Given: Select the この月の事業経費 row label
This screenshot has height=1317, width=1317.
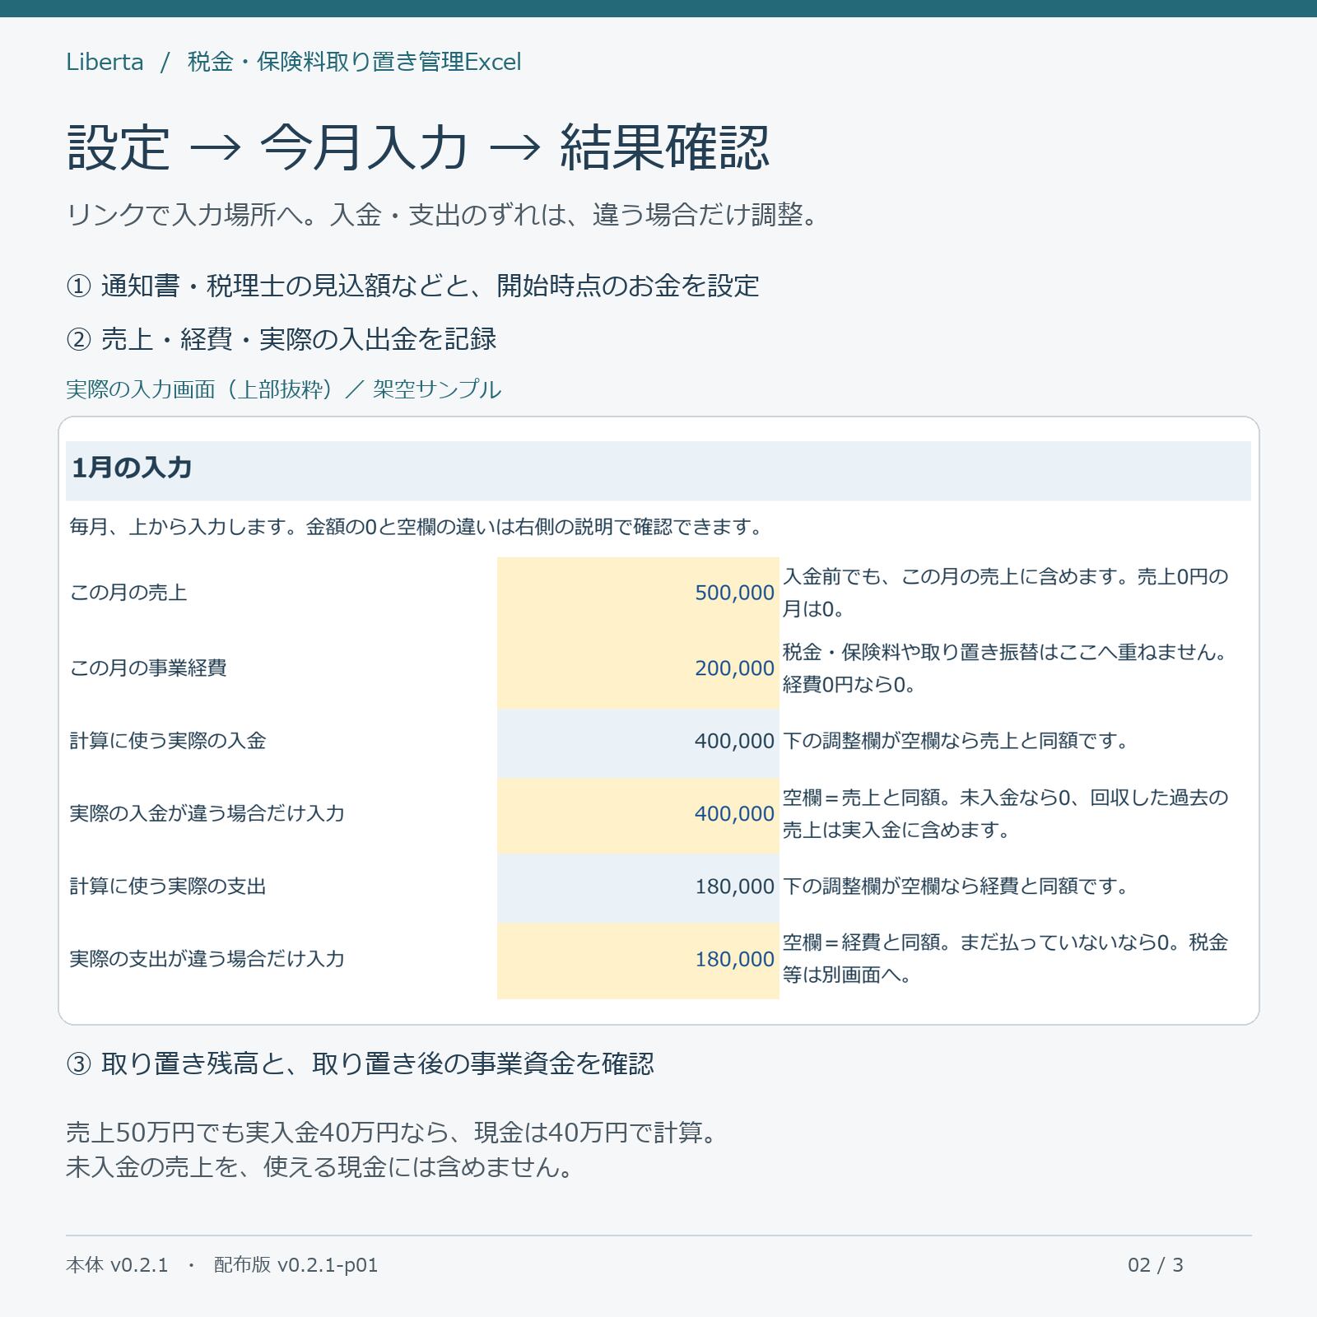Looking at the screenshot, I should [148, 668].
